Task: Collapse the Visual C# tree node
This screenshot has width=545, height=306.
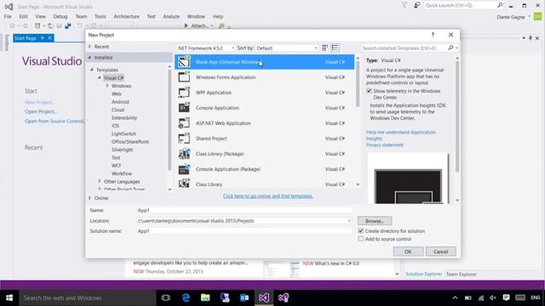Action: coord(100,77)
